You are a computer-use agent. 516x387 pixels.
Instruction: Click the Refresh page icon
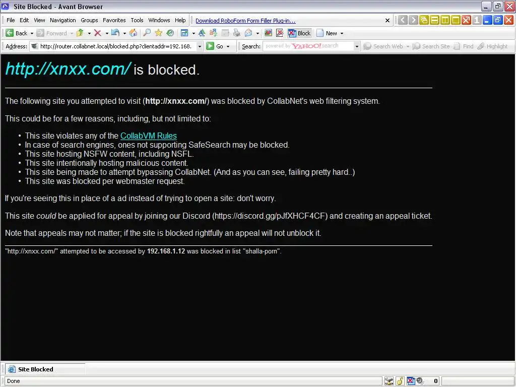point(115,33)
